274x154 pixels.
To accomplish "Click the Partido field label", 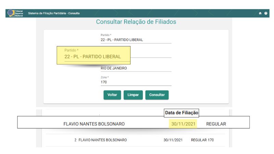I will pos(106,35).
